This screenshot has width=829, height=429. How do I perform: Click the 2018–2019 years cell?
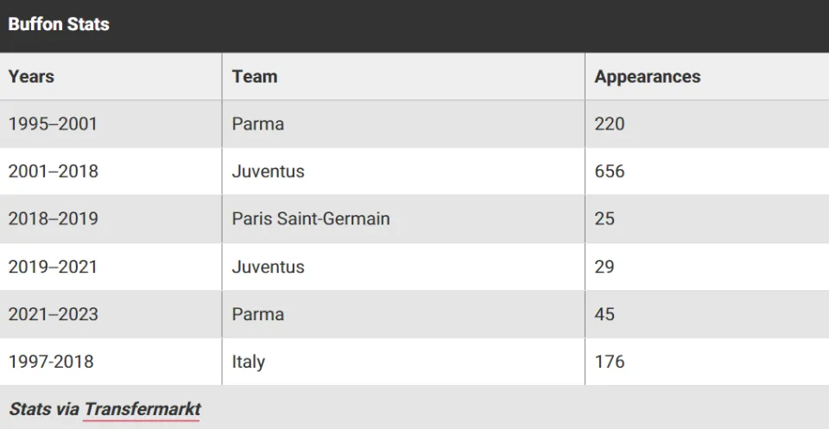54,218
